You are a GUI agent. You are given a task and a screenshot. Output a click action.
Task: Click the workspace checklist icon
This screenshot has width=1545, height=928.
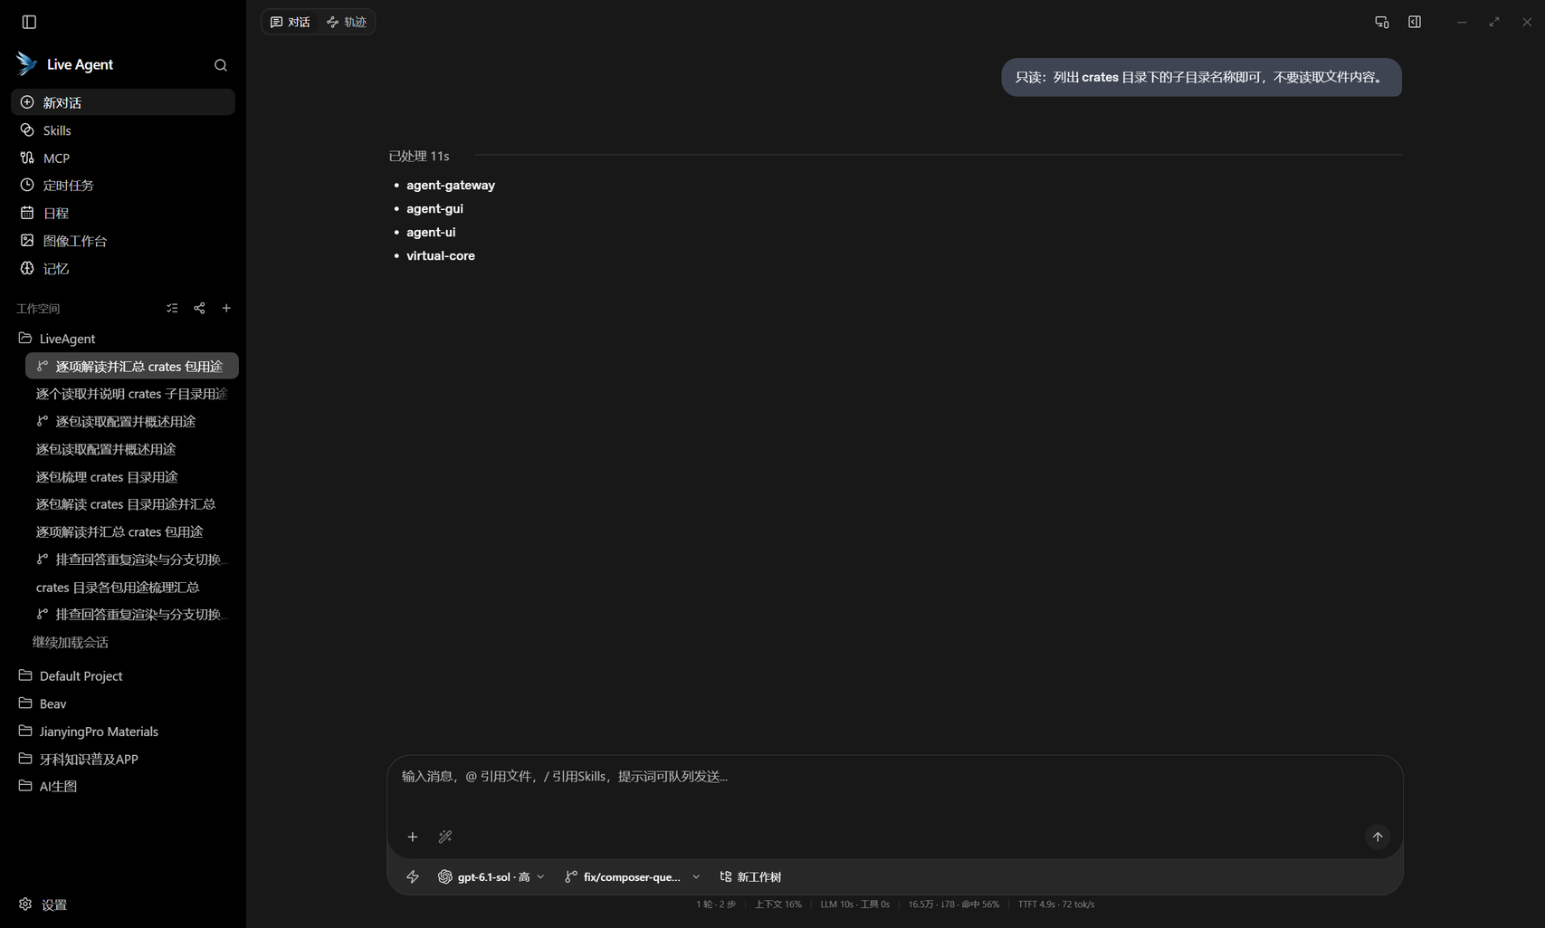tap(172, 309)
